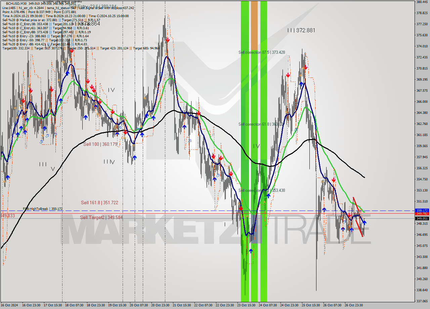430x309 pixels.
Task: Click the 'Target100: 332.334' targets line
Action: click(x=81, y=48)
